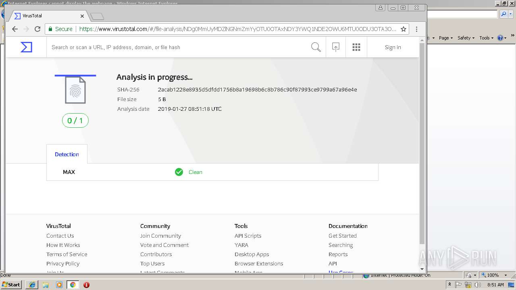Click the Sign in link

tap(393, 47)
